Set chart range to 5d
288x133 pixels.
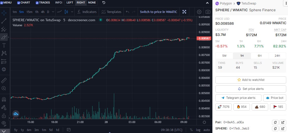tap(51, 130)
